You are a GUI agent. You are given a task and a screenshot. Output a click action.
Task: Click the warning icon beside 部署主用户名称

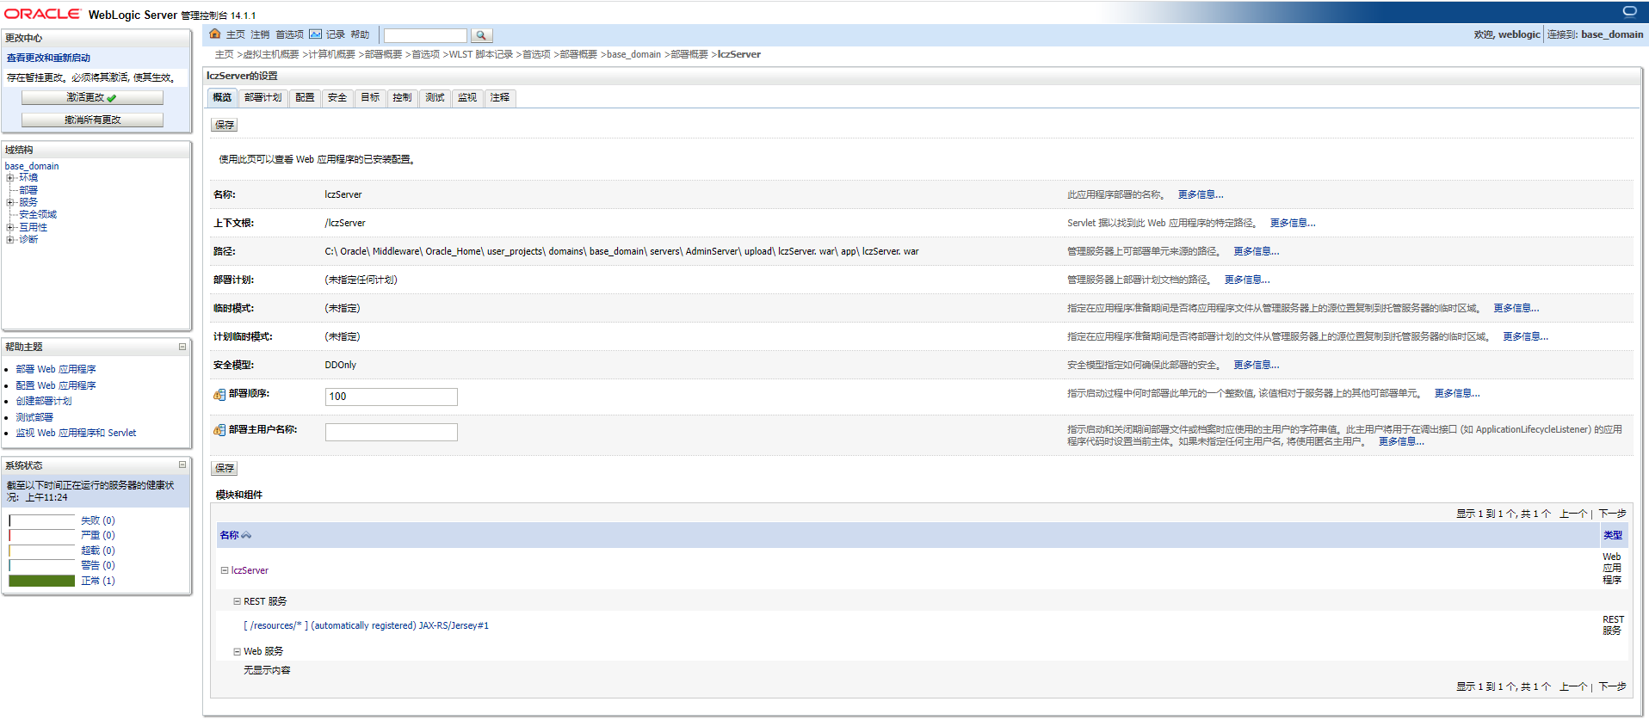pos(219,430)
